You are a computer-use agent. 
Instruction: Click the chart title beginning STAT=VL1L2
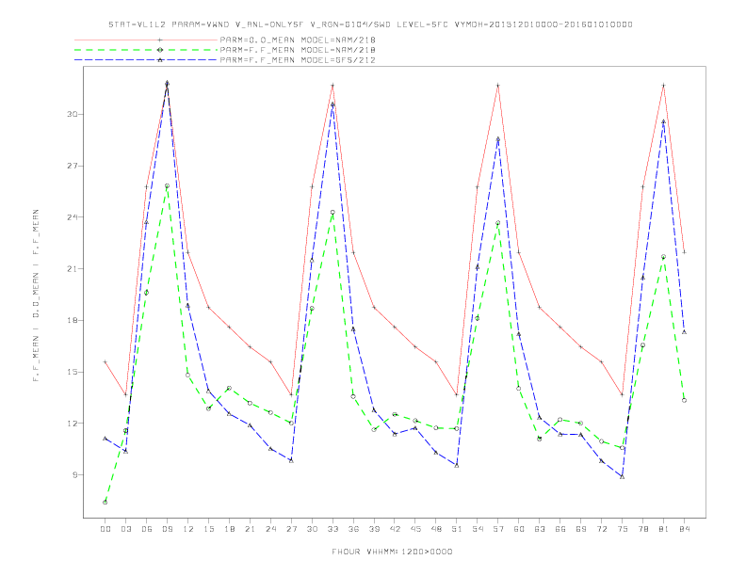370,24
